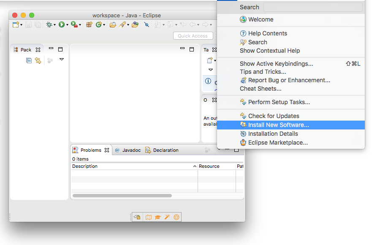Click the Problems view horizontal scrollbar

122,196
